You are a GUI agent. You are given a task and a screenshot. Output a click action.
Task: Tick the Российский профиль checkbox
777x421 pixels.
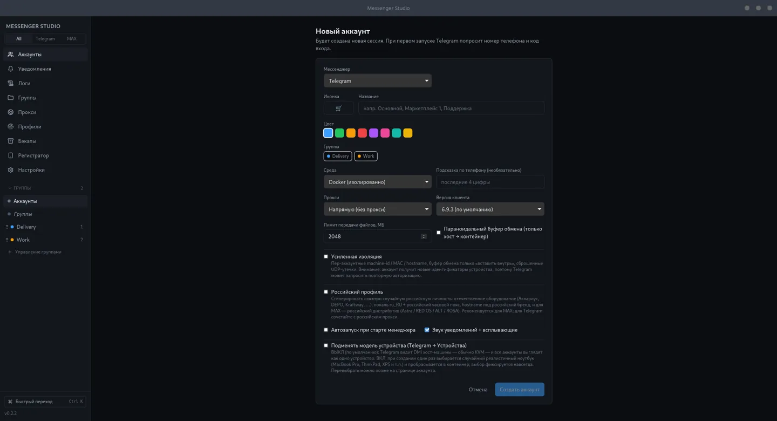click(x=326, y=292)
